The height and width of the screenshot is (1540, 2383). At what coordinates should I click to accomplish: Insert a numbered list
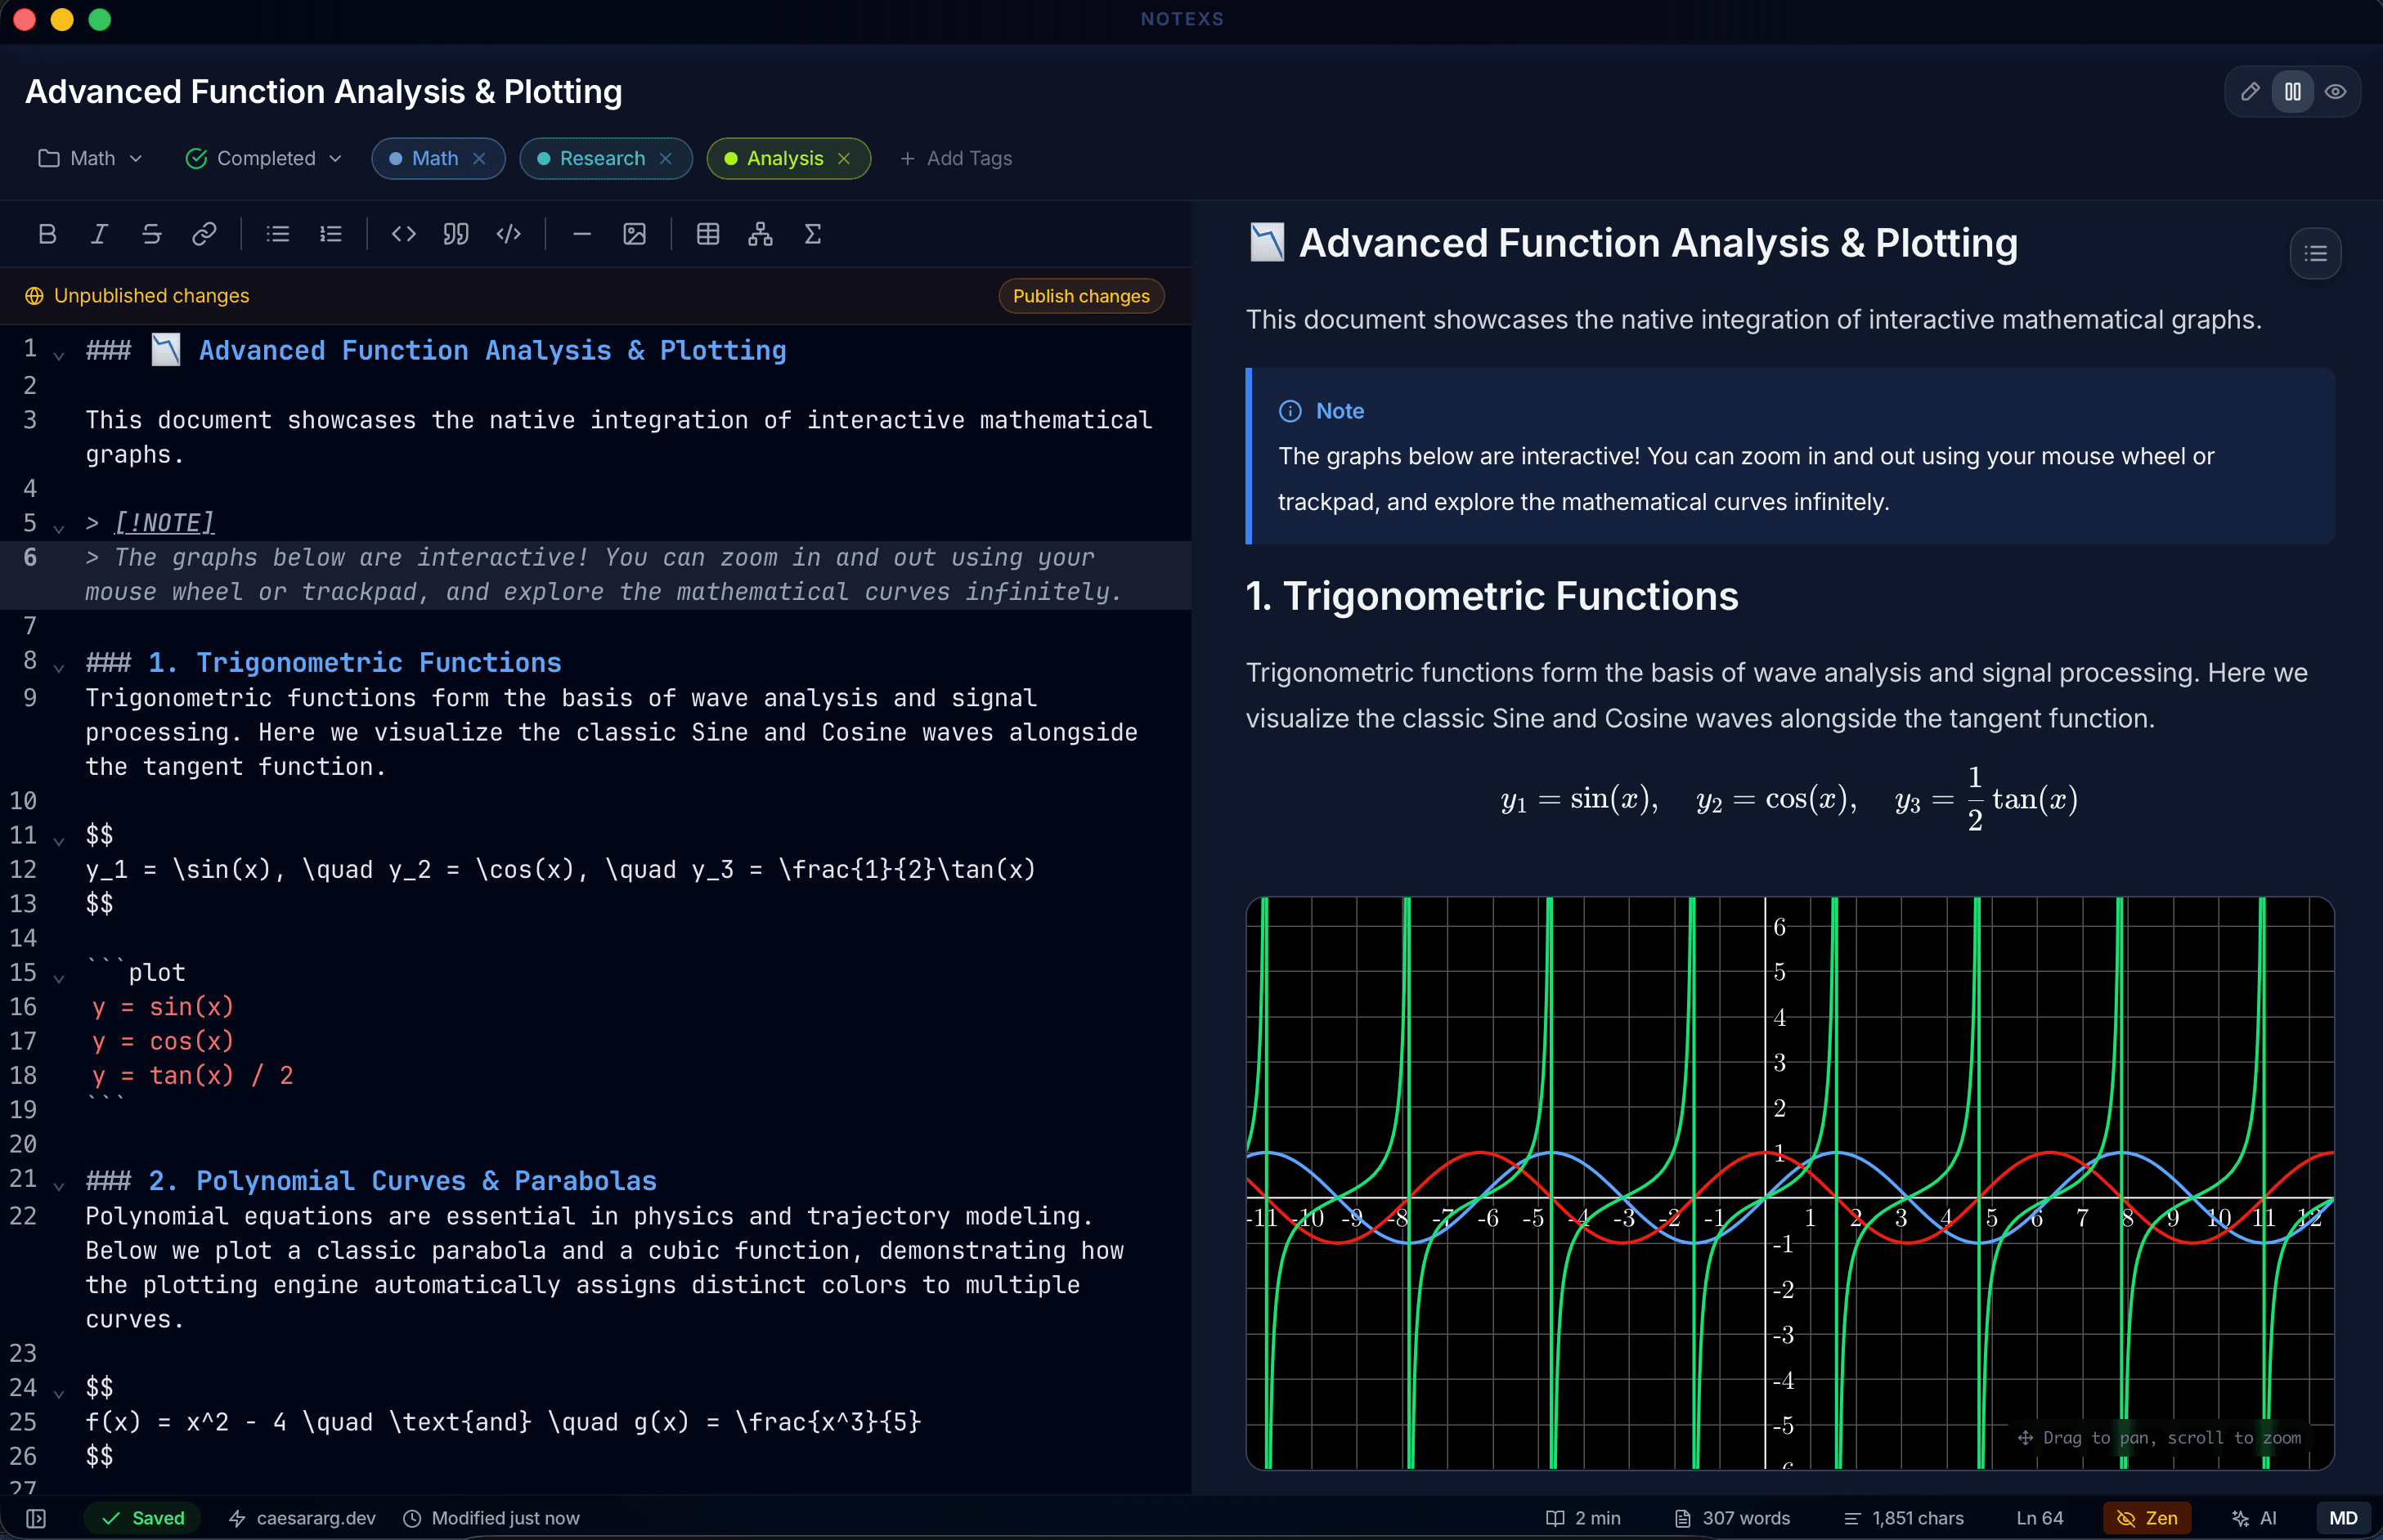click(x=331, y=234)
